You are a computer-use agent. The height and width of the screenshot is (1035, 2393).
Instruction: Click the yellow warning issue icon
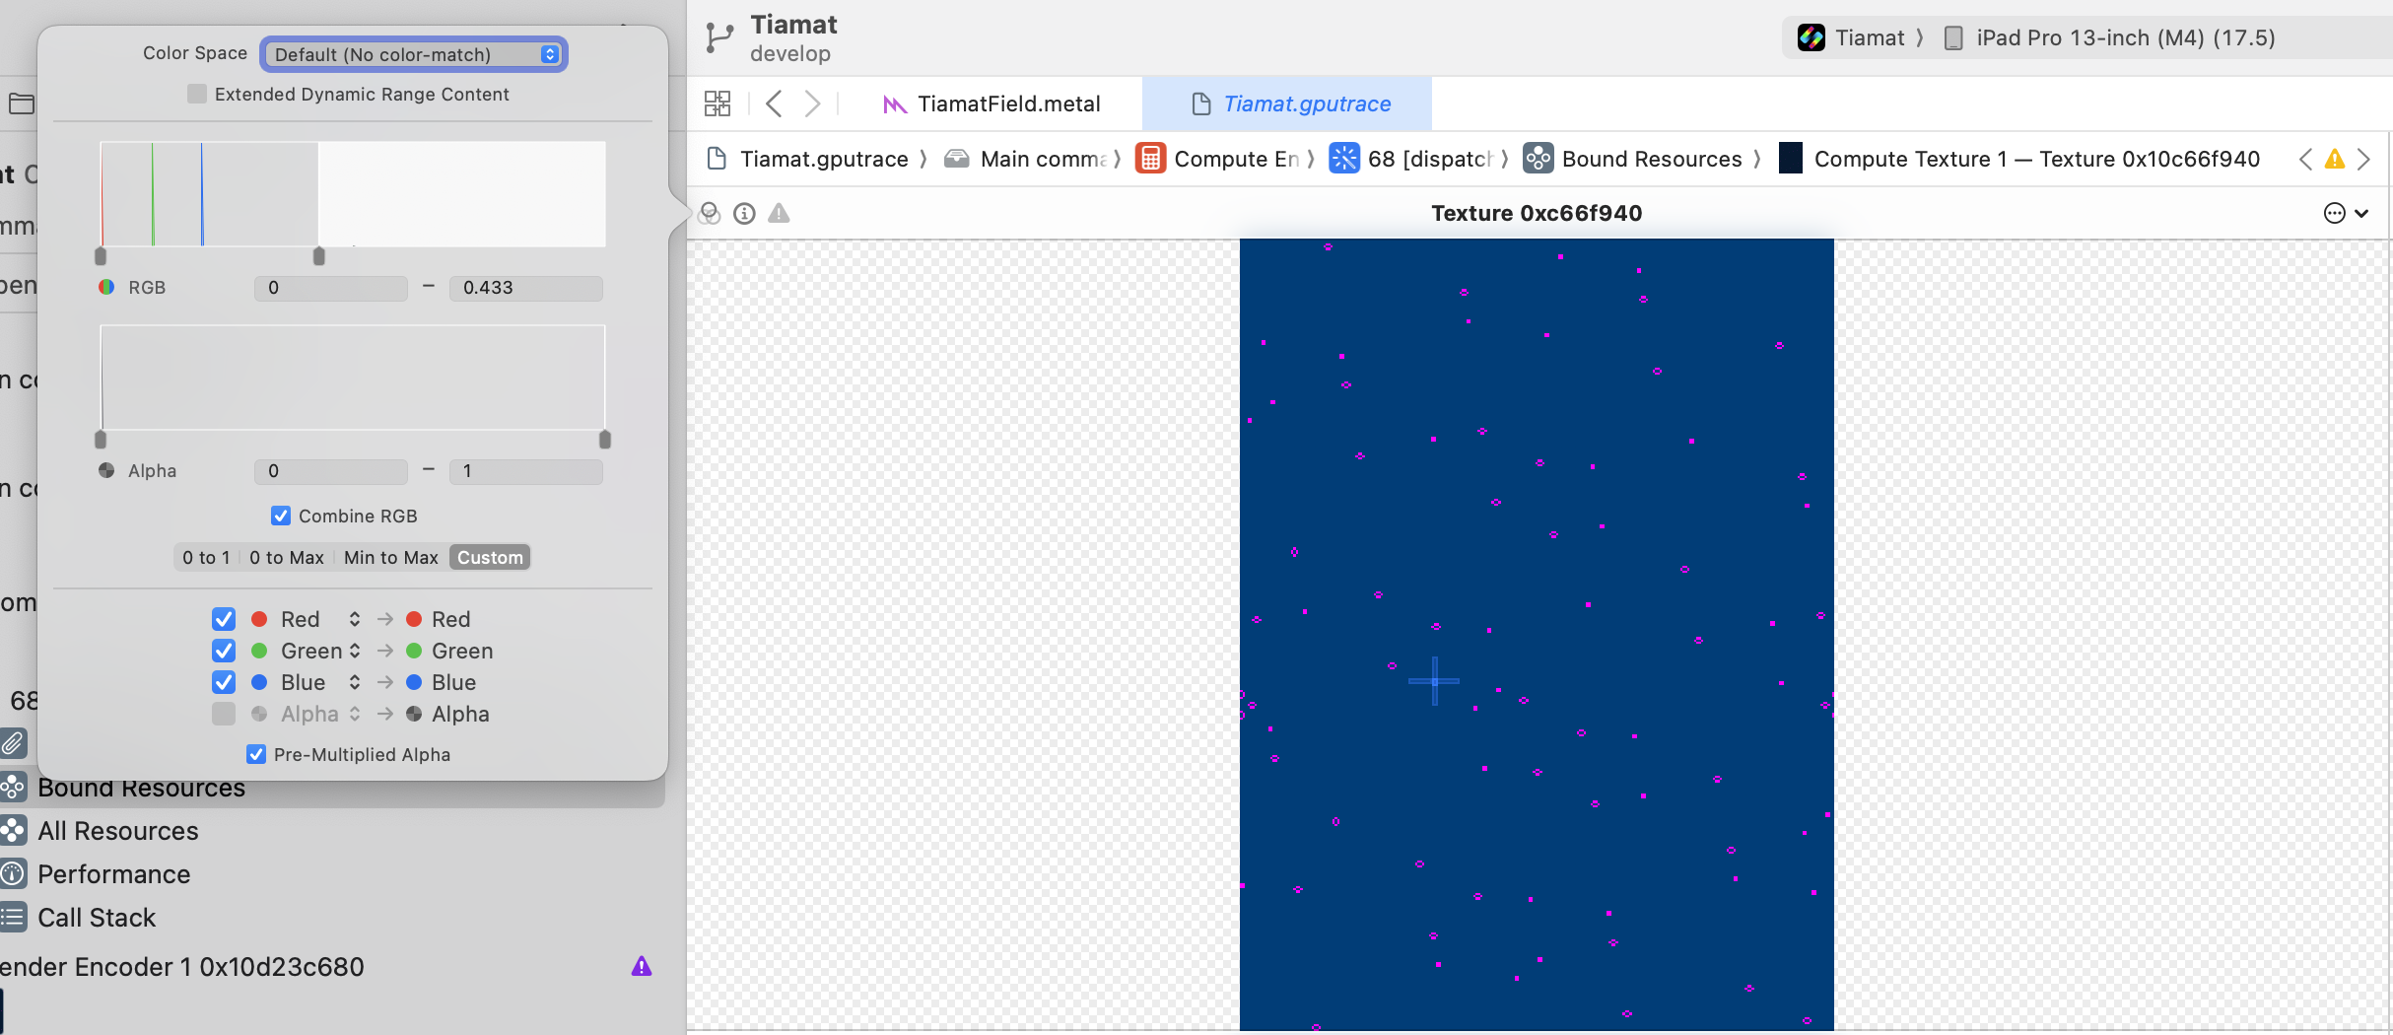pyautogui.click(x=2334, y=159)
